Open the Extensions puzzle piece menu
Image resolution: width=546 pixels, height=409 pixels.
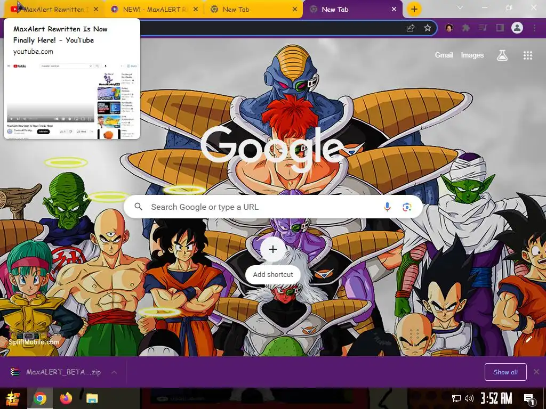[466, 28]
